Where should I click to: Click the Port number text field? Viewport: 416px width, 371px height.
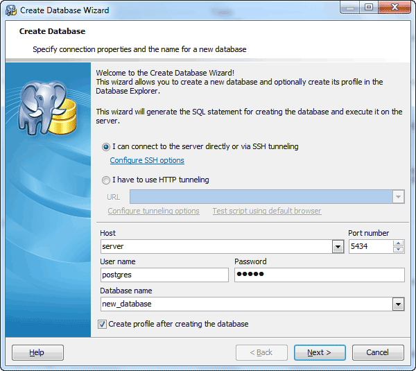pyautogui.click(x=370, y=247)
